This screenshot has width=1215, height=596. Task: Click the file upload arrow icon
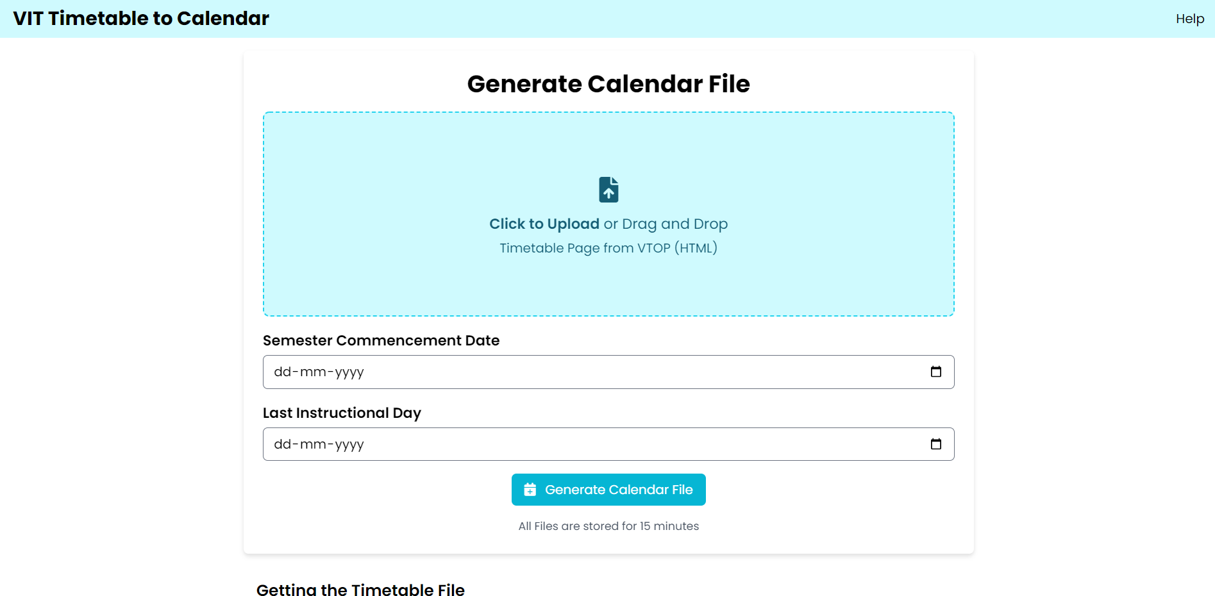608,190
